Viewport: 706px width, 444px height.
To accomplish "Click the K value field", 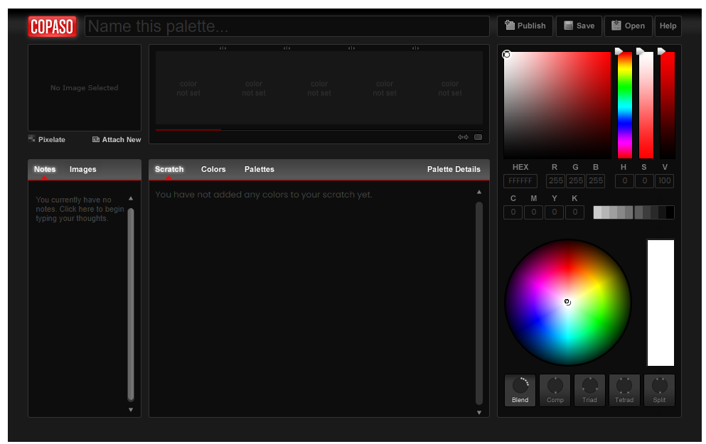I will [x=575, y=212].
